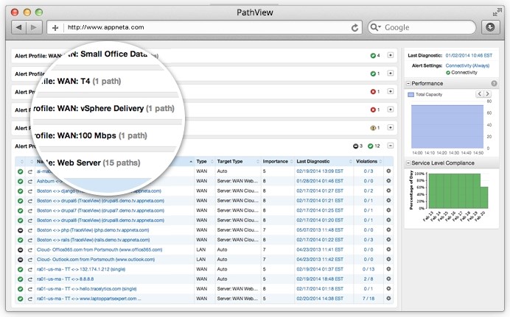510x317 pixels.
Task: Open the Last Diagnostic 01/02/2014 10:46 link
Action: tap(472, 55)
